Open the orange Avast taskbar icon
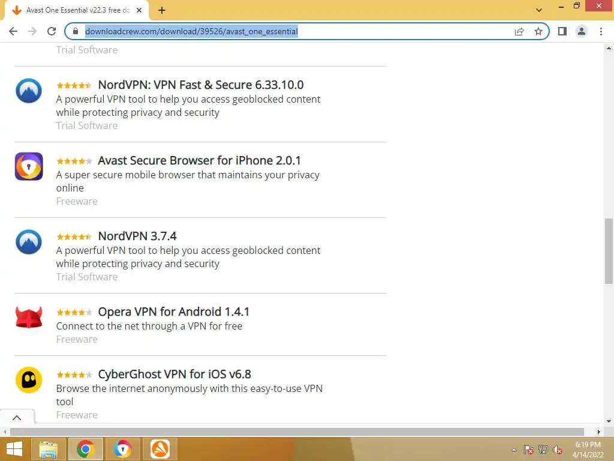This screenshot has width=614, height=461. (x=160, y=449)
